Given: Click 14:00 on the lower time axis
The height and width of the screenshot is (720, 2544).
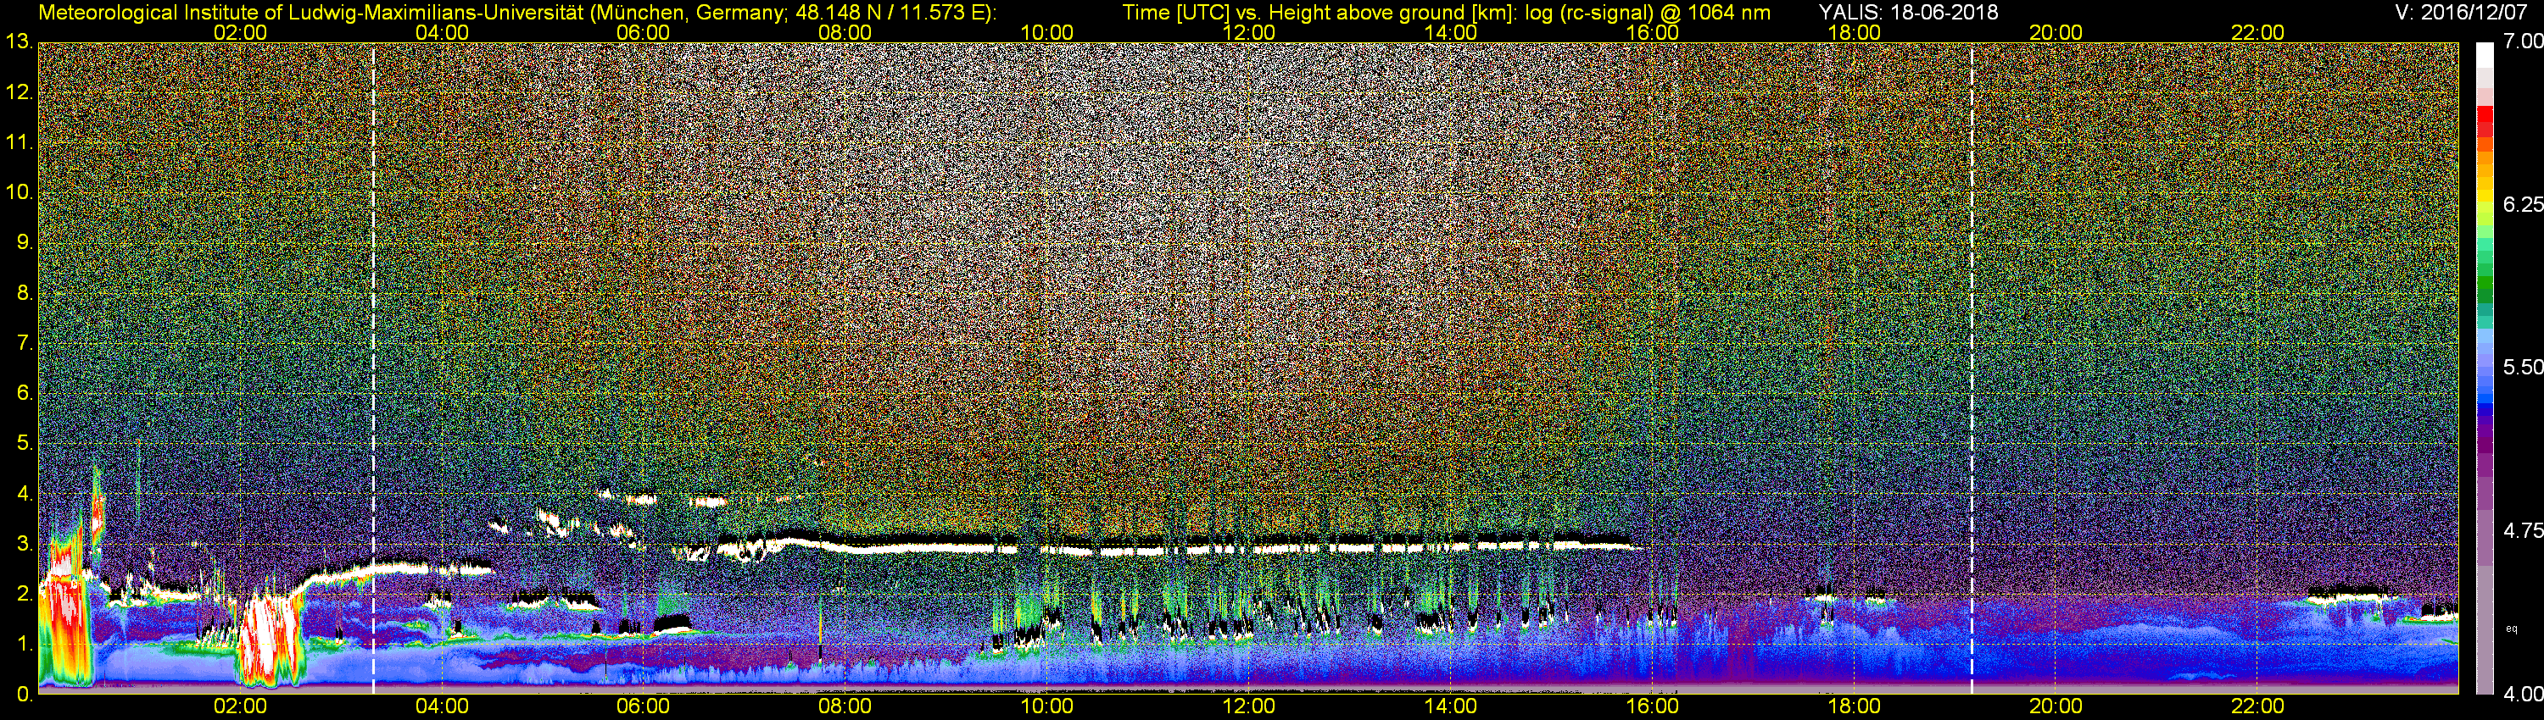Looking at the screenshot, I should [1451, 706].
